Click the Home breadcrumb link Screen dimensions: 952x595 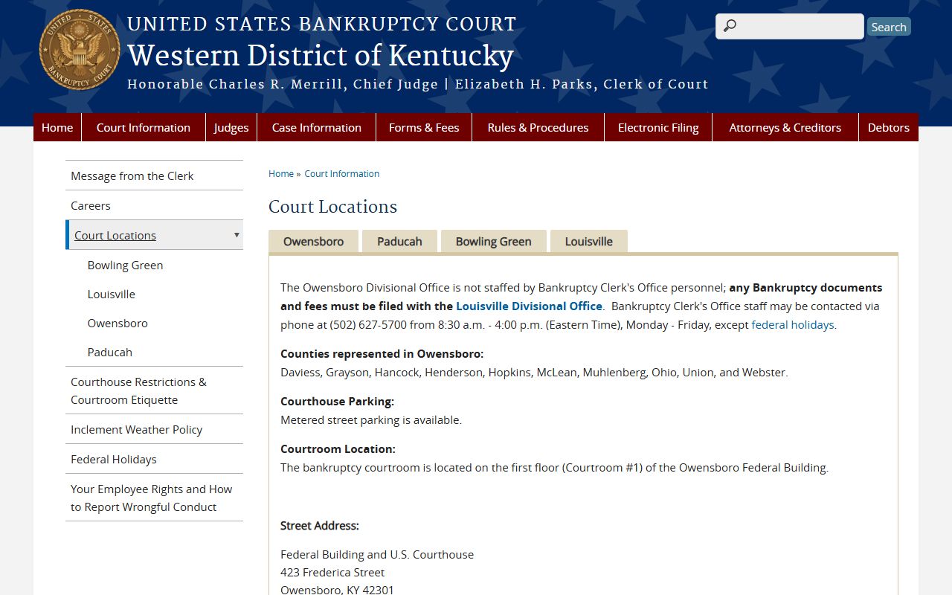[x=281, y=173]
